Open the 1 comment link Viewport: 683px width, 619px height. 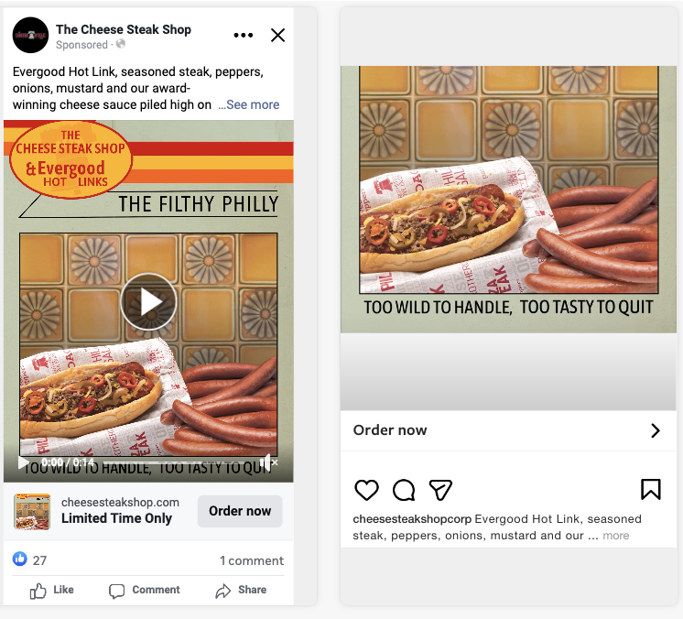[x=252, y=560]
